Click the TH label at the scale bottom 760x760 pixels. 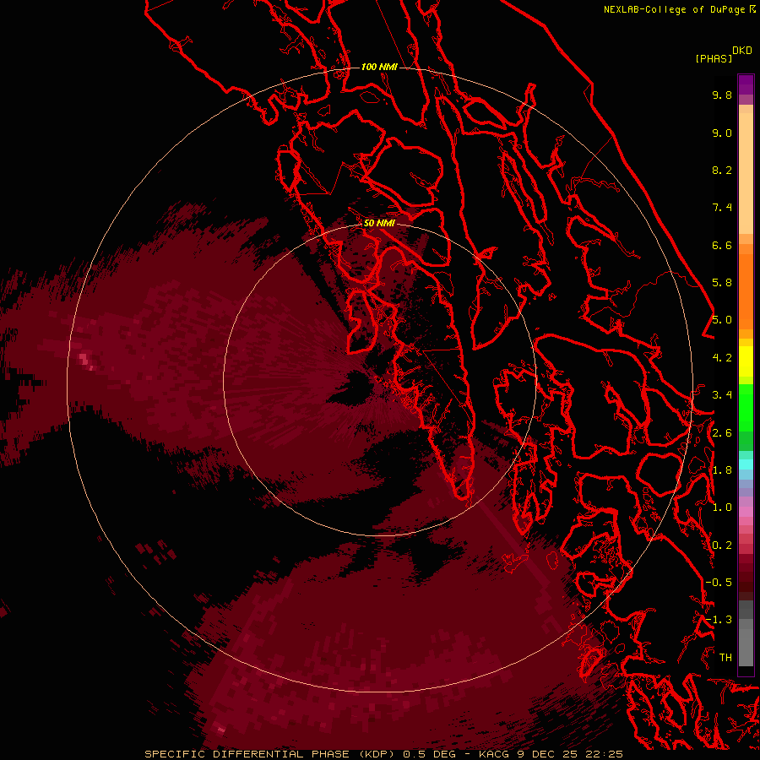tap(725, 658)
